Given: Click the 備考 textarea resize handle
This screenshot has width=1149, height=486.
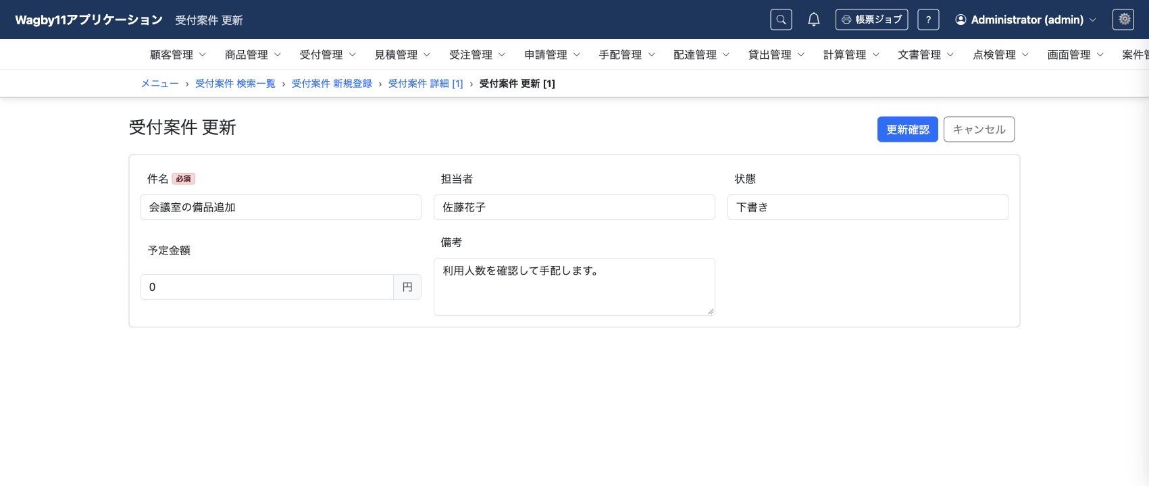Looking at the screenshot, I should [711, 311].
